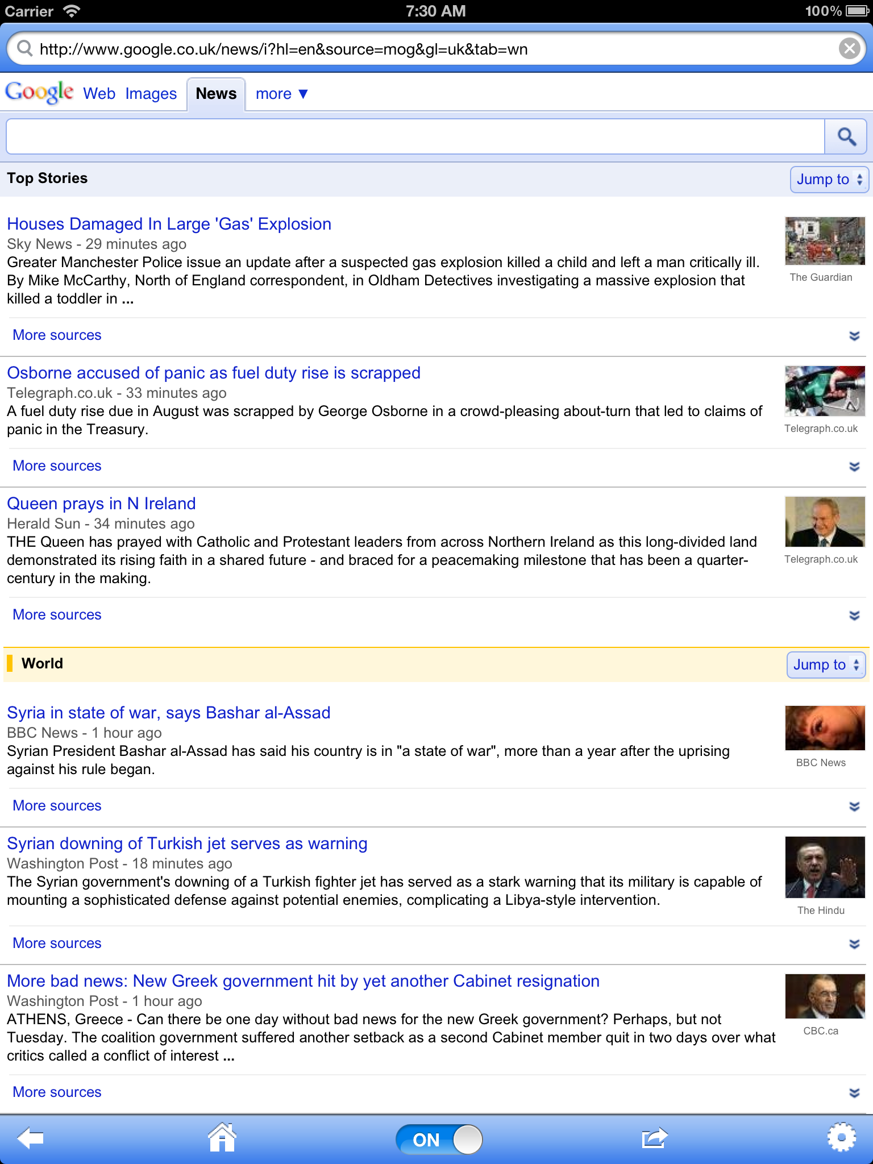Open browser settings gear icon
Viewport: 873px width, 1164px height.
pyautogui.click(x=842, y=1137)
